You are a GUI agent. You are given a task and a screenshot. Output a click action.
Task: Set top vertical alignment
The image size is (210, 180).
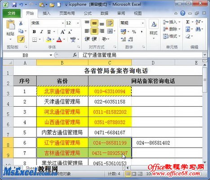[x=87, y=23]
